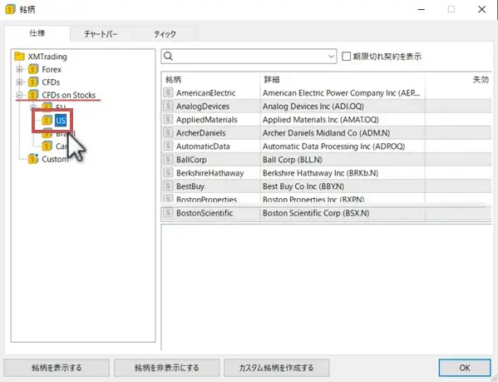498x382 pixels.
Task: Minimize the 銘柄 window
Action: [422, 9]
